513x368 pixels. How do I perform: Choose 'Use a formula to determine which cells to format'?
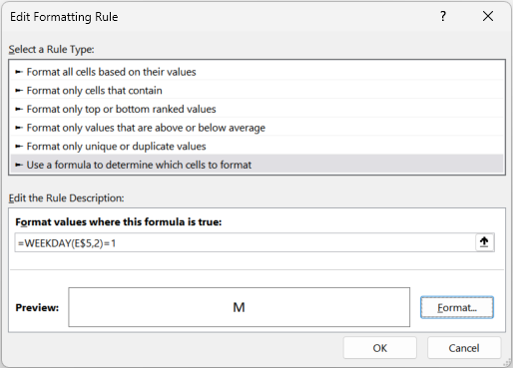256,165
